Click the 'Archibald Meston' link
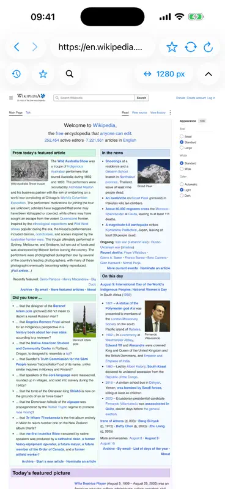Viewport: 225px width, 489px height. tap(82, 187)
